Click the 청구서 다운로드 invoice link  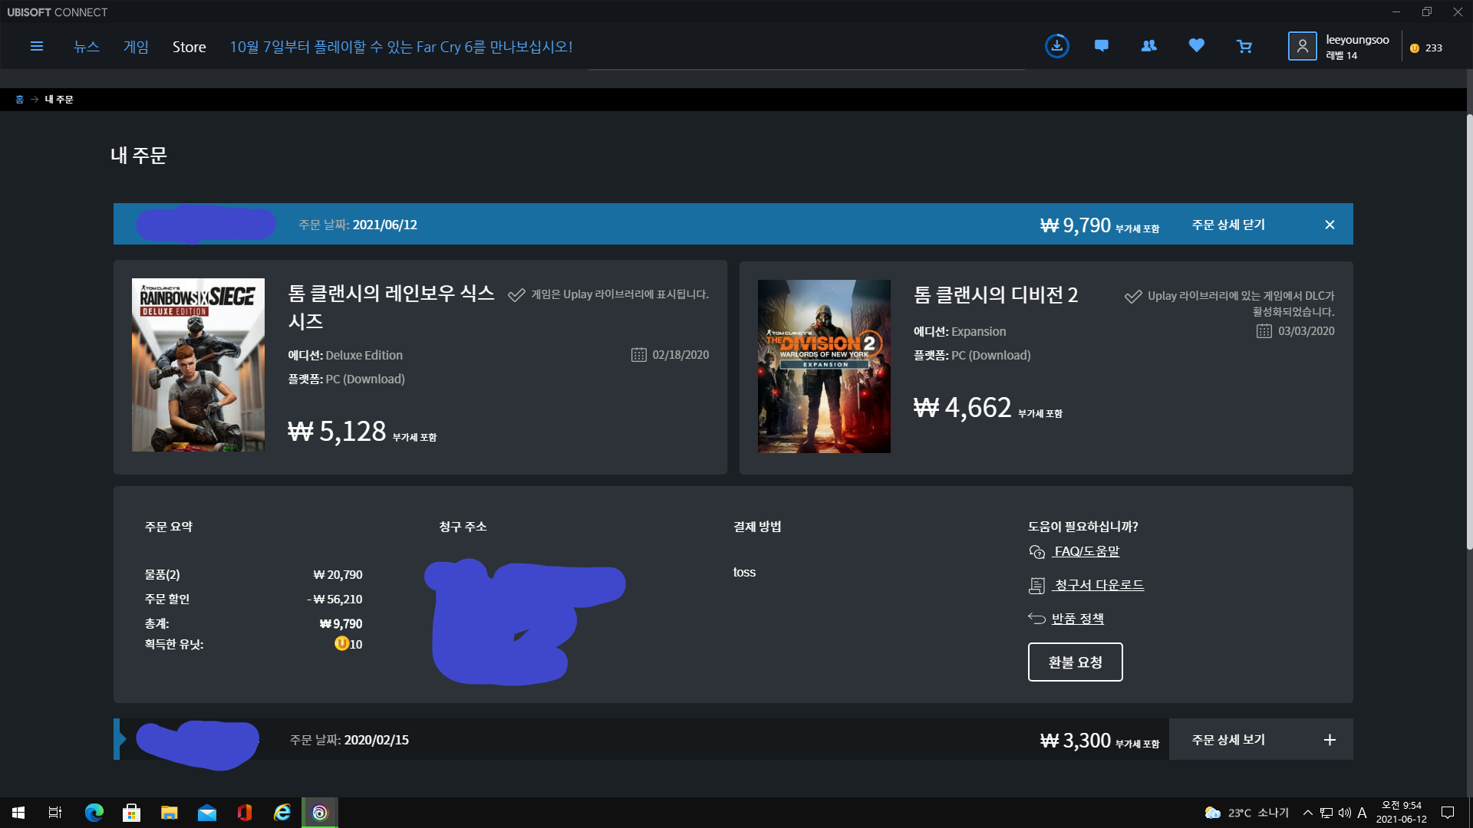[1099, 585]
